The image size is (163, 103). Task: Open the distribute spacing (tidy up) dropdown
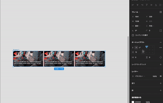[161, 5]
